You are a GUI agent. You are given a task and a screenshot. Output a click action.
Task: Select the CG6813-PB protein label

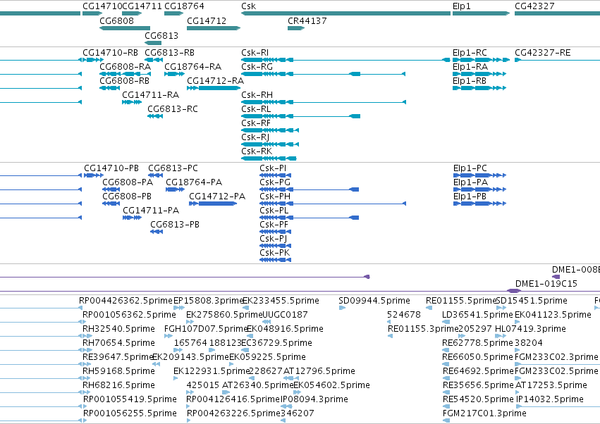(175, 225)
